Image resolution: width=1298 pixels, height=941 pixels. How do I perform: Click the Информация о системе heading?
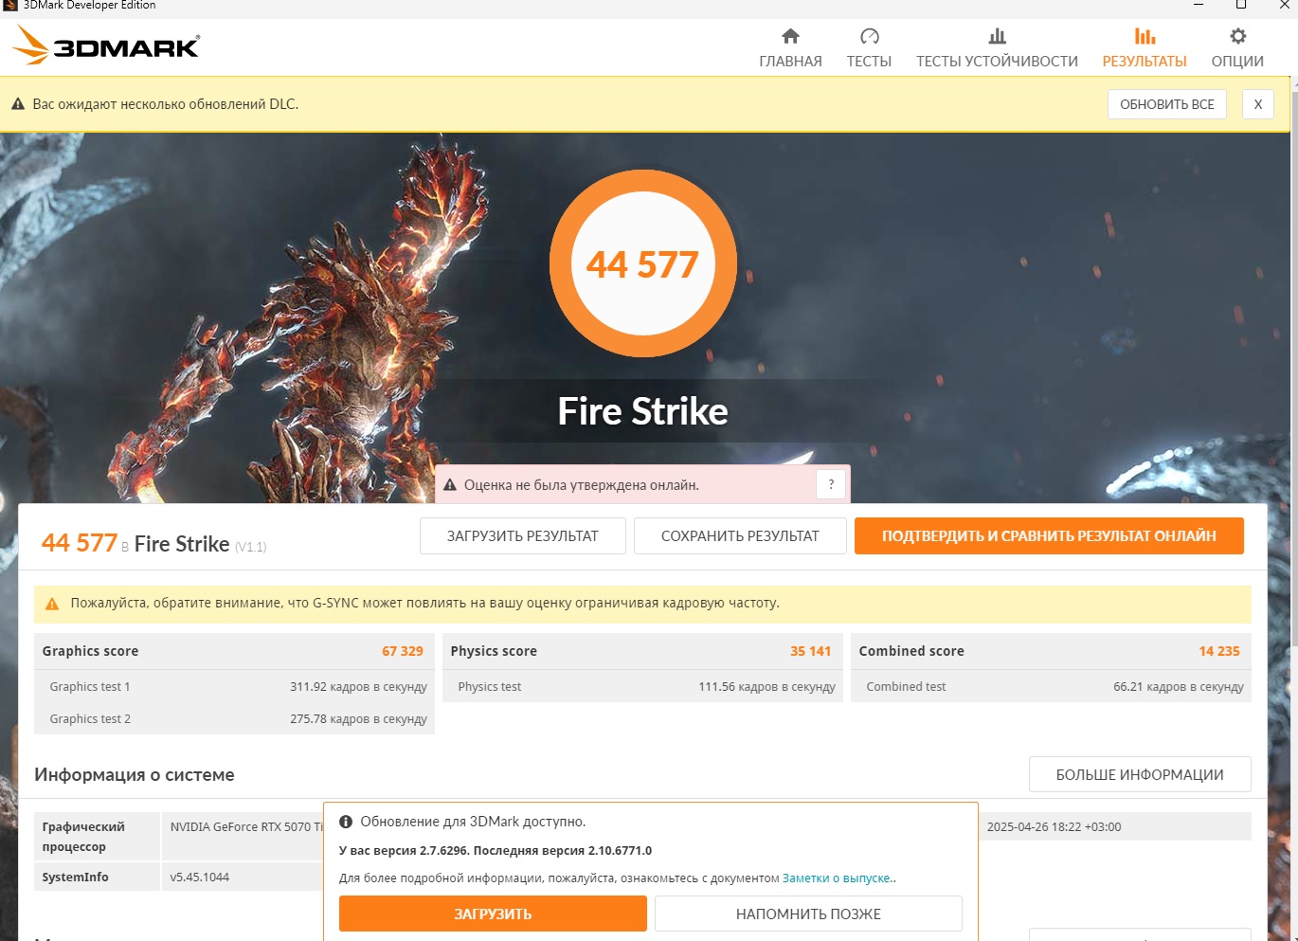click(x=135, y=774)
